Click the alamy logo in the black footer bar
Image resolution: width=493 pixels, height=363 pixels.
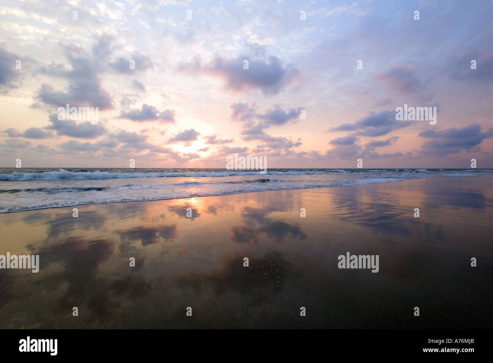tap(38, 346)
